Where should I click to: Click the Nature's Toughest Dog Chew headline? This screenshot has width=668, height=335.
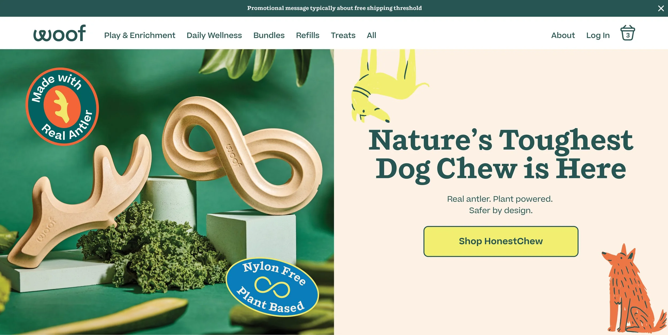point(501,154)
